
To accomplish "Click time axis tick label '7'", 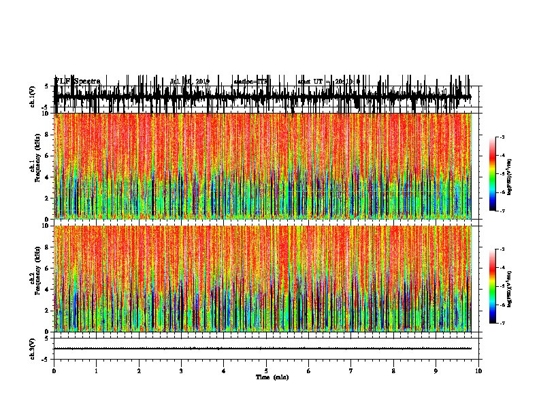I will [351, 371].
